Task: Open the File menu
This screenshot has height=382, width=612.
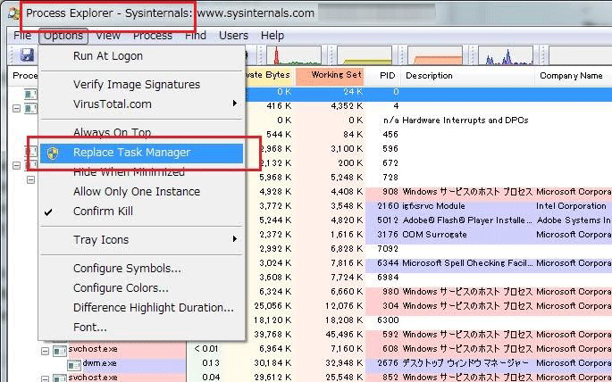Action: coord(21,36)
